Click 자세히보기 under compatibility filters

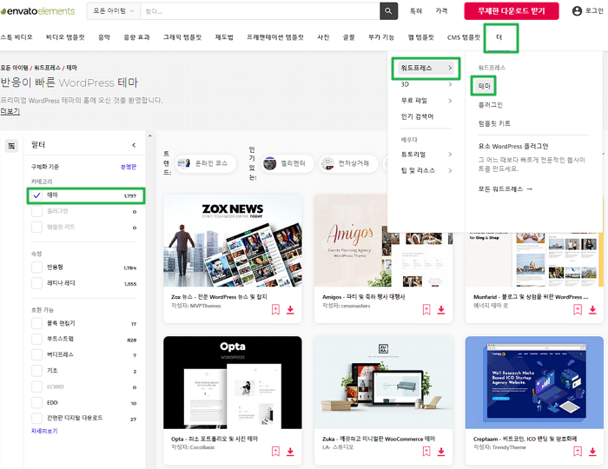coord(44,431)
